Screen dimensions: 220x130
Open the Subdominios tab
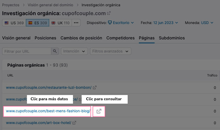point(172,38)
